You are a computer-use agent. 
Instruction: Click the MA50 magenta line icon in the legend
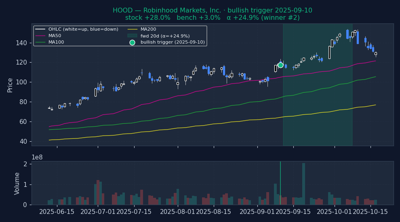(40, 36)
